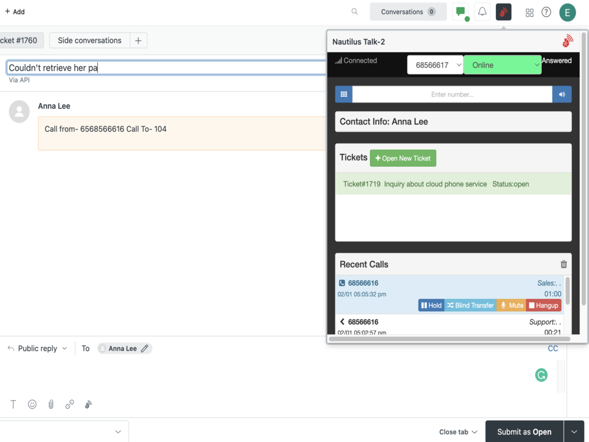
Task: Open the dial pad keypad
Action: coord(343,94)
